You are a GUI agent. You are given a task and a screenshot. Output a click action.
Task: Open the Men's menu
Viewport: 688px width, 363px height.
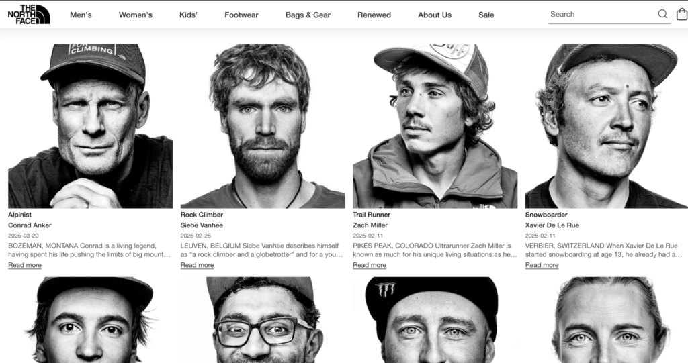(x=81, y=15)
